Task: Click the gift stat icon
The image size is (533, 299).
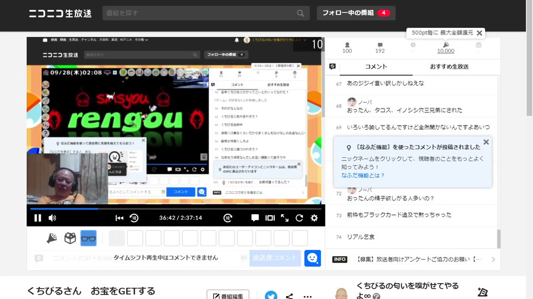Action: tap(479, 45)
